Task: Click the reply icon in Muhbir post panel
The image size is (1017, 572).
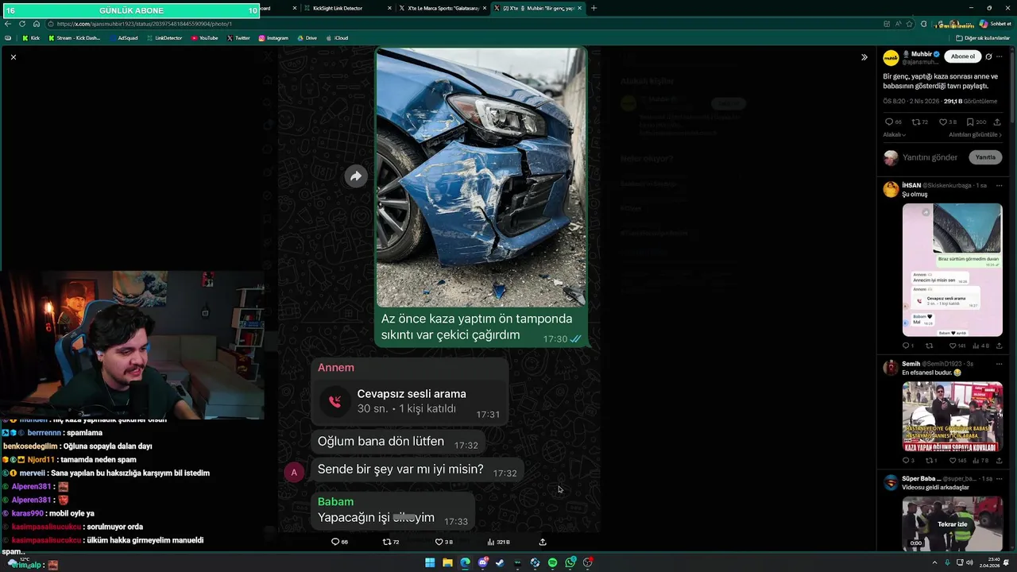Action: 889,122
